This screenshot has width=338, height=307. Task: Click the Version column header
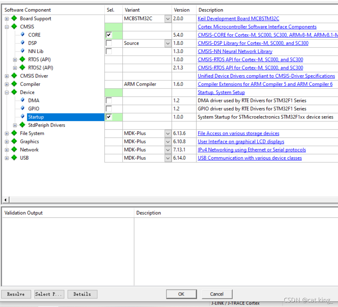184,10
